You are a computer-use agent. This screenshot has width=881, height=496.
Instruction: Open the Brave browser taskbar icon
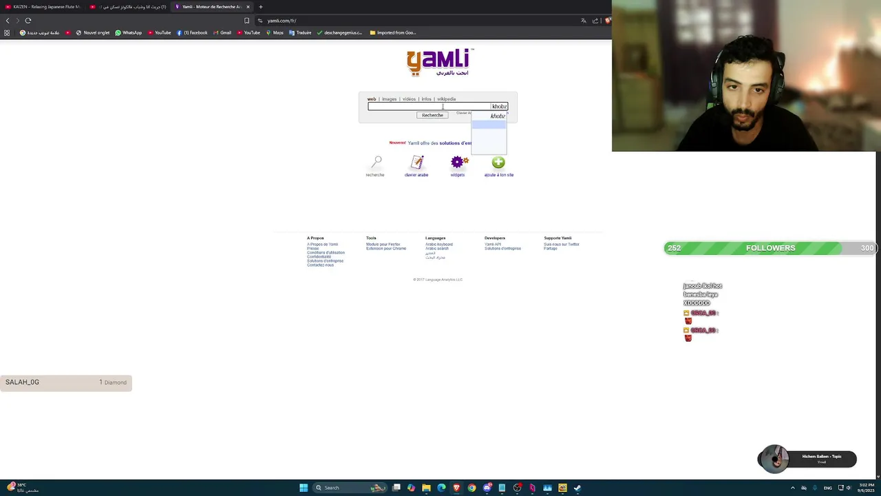[456, 488]
